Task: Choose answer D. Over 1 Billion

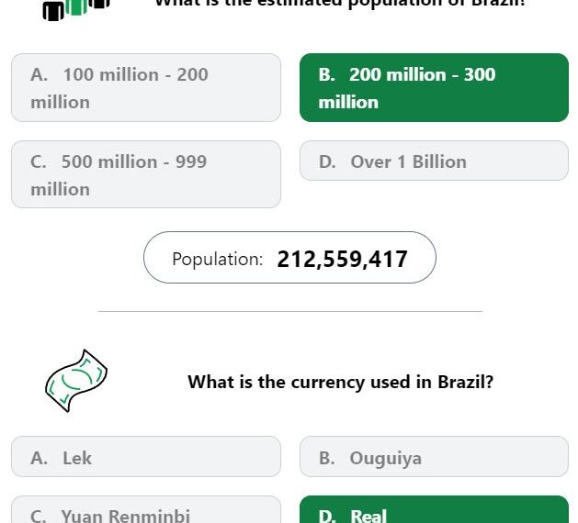Action: 434,161
